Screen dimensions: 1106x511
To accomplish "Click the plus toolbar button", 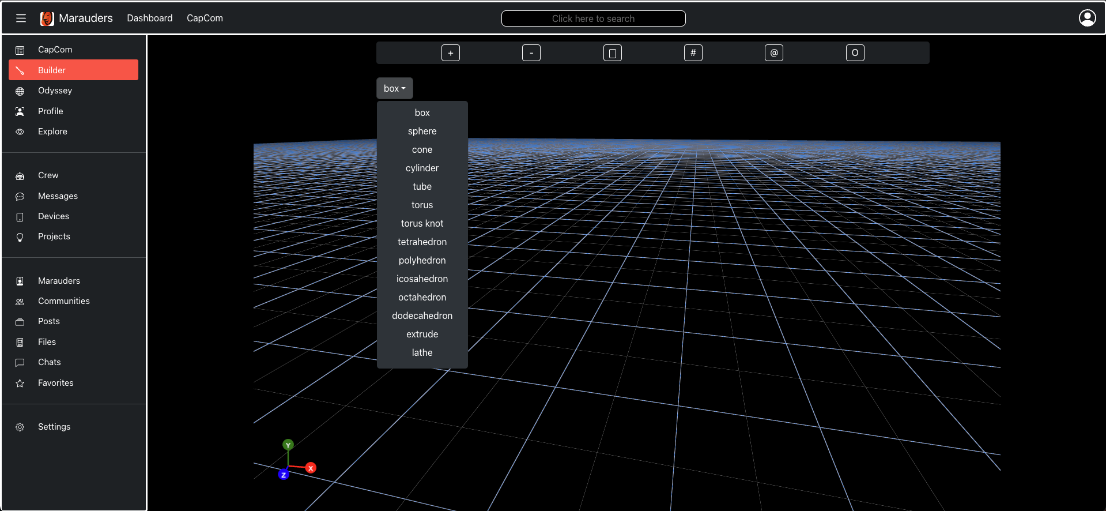I will 451,53.
